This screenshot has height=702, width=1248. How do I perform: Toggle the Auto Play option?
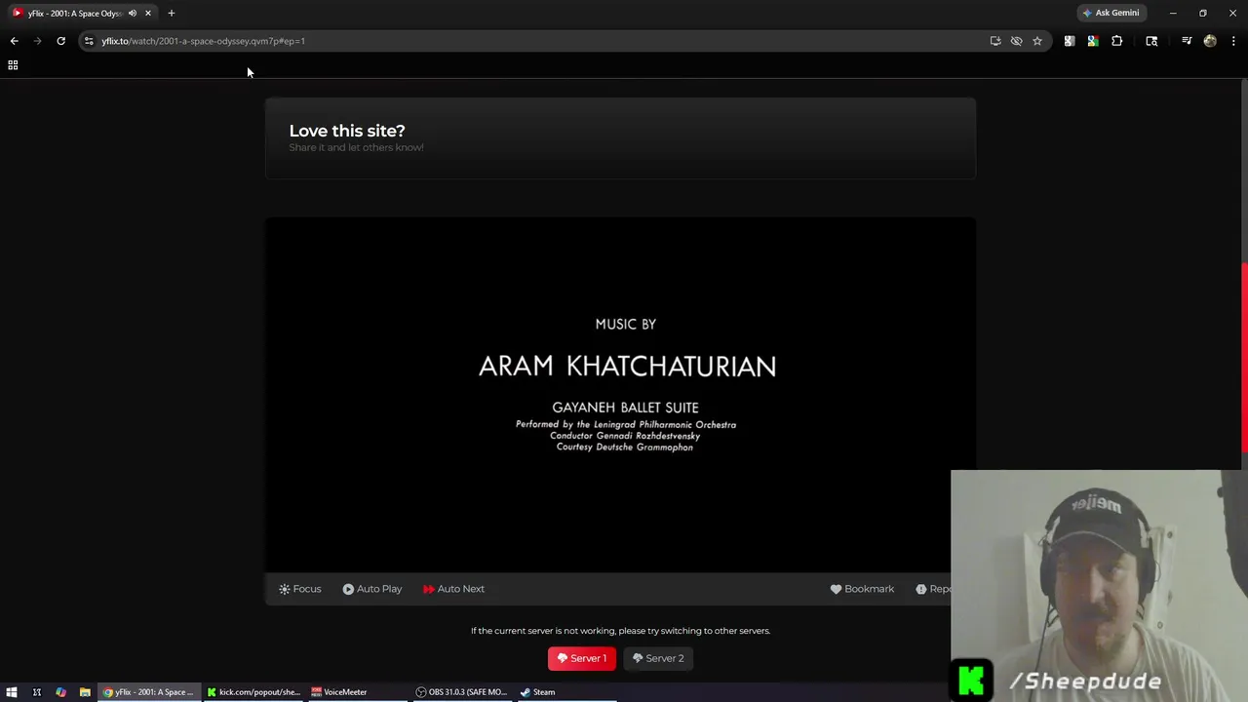pos(372,589)
